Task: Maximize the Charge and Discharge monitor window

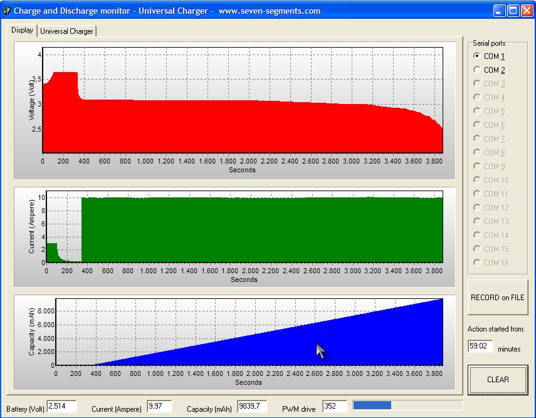Action: pos(513,11)
